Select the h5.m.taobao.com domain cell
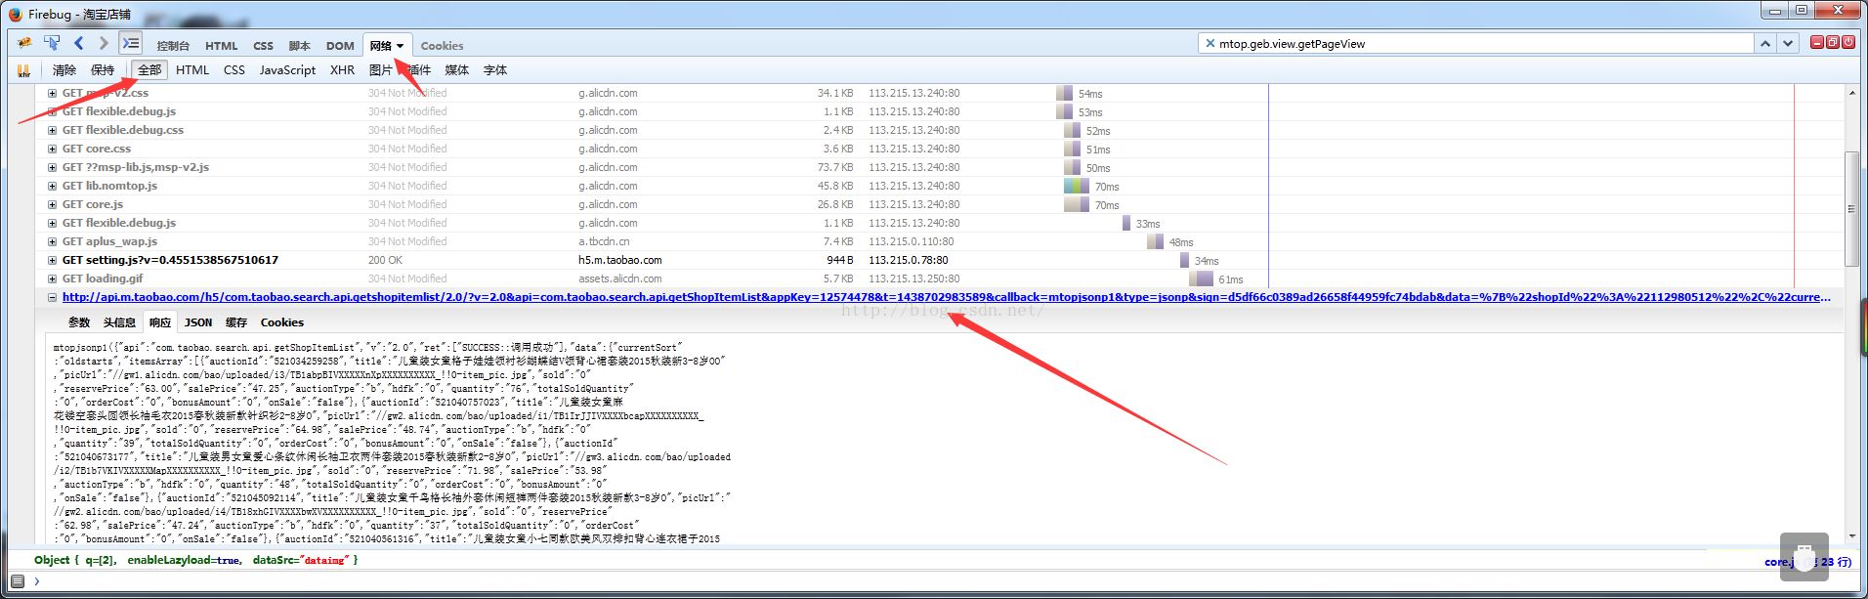The image size is (1868, 599). pos(619,260)
